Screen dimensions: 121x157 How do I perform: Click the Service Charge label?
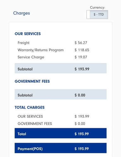coord(31,57)
